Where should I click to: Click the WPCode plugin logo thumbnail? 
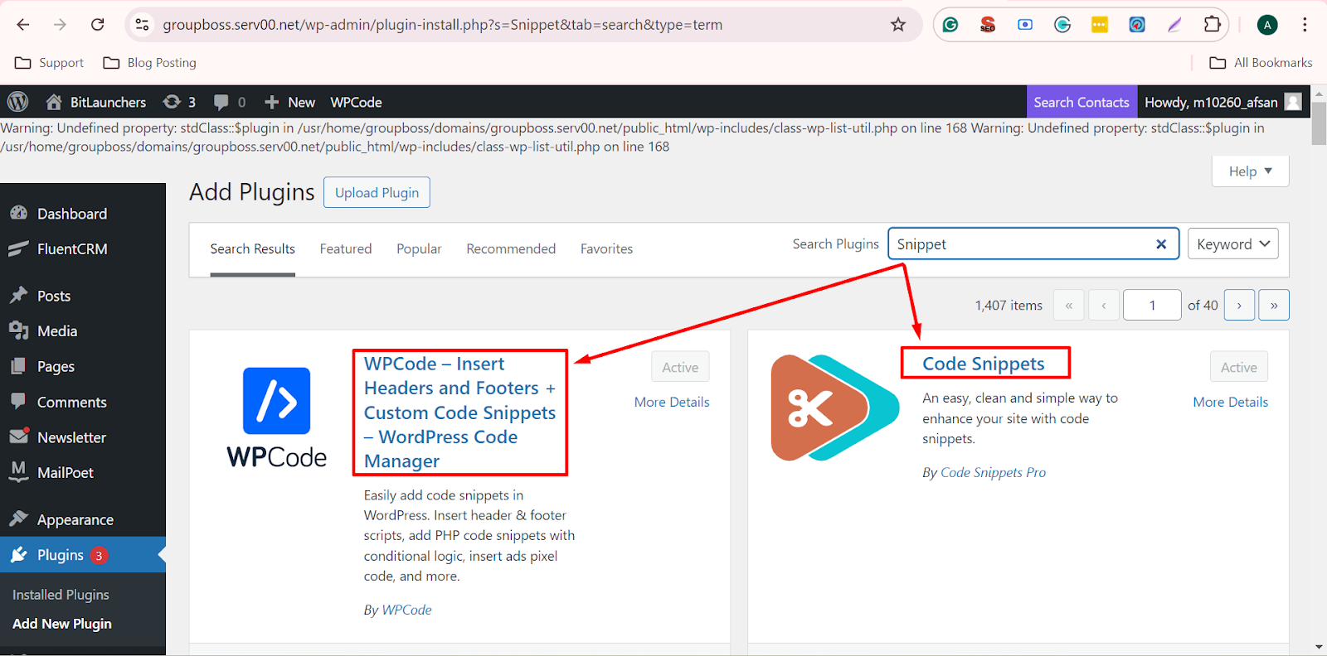pos(276,418)
